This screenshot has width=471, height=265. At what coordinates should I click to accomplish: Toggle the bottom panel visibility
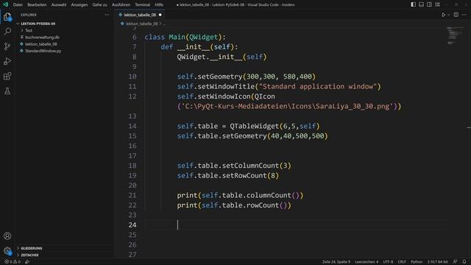point(422,4)
